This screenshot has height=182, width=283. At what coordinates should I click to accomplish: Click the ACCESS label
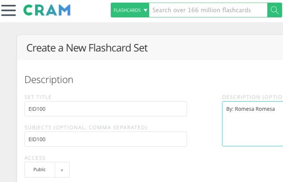click(x=35, y=158)
